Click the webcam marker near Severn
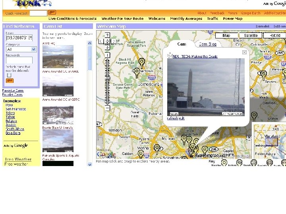 pyautogui.click(x=263, y=75)
